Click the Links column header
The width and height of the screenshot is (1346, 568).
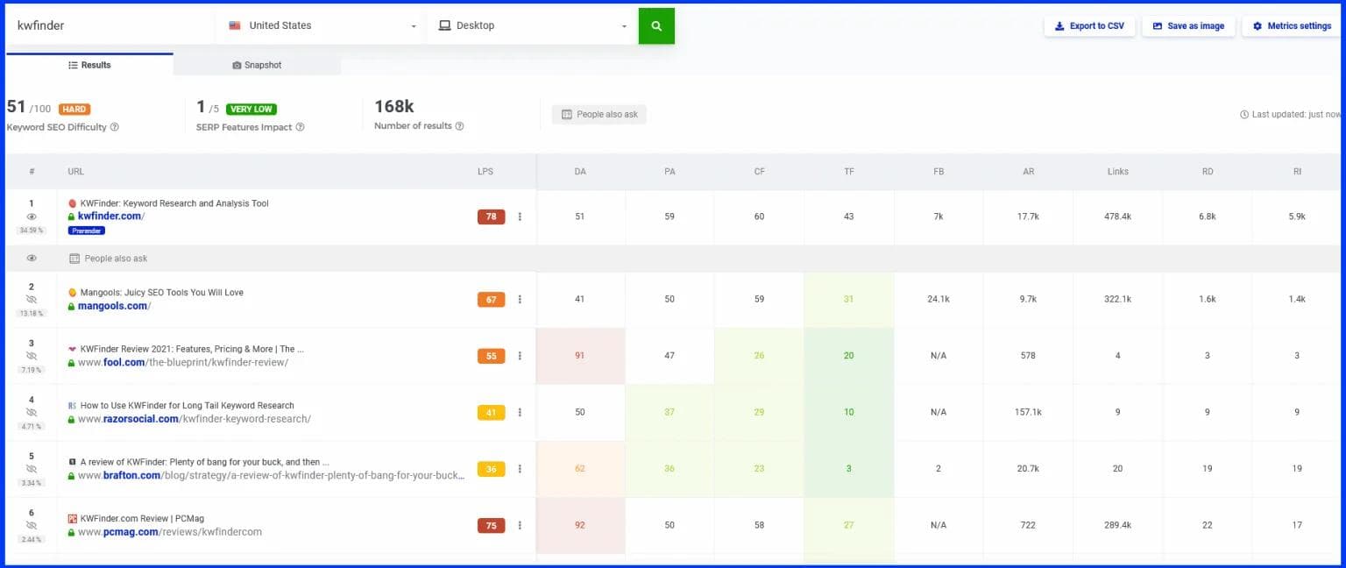point(1118,172)
